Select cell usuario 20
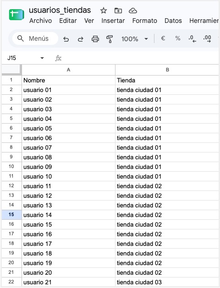 (x=69, y=272)
